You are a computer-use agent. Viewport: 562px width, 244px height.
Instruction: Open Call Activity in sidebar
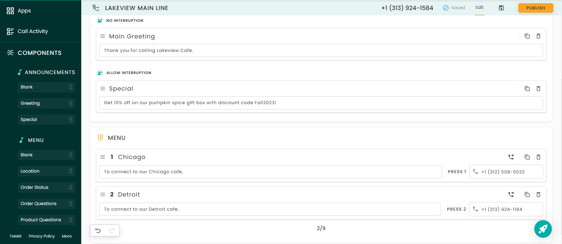click(27, 31)
